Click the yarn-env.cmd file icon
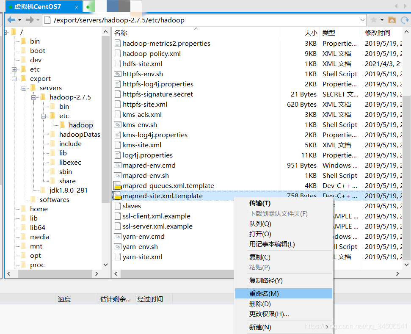Screen dimensions: 411x334 click(118, 237)
